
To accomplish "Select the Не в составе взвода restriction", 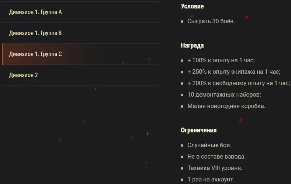I will click(x=216, y=157).
